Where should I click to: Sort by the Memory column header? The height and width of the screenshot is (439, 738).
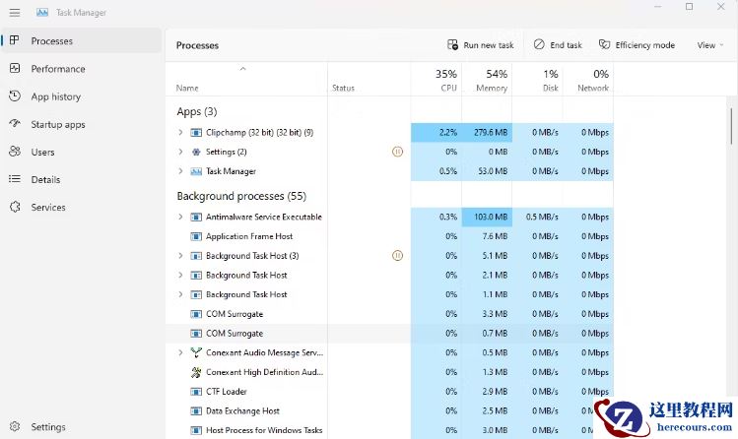487,80
